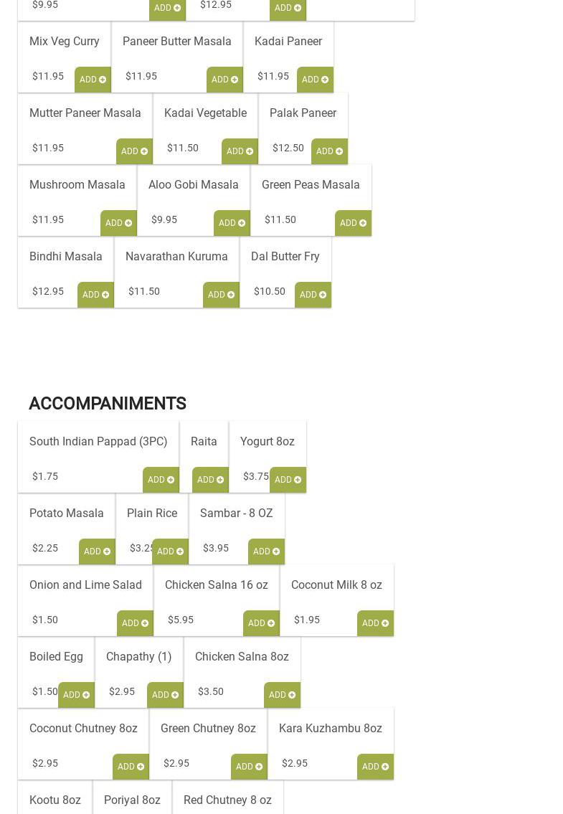Add Kadai Paneer to cart
This screenshot has width=563, height=814.
tap(315, 80)
